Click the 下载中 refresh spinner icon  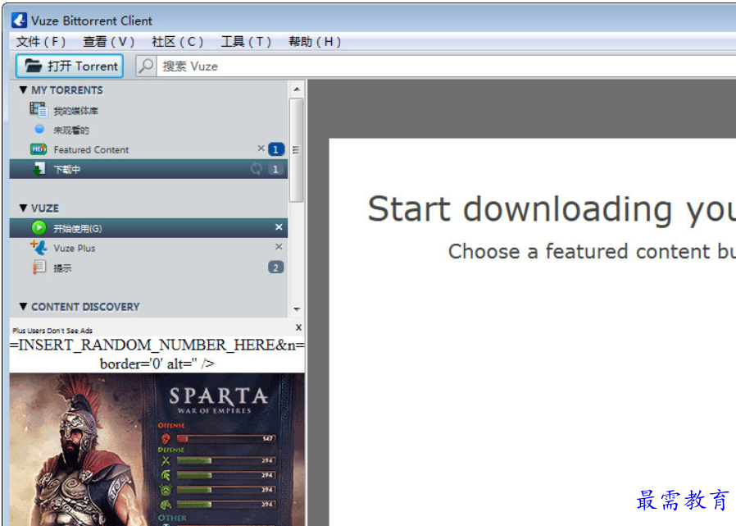(x=257, y=168)
